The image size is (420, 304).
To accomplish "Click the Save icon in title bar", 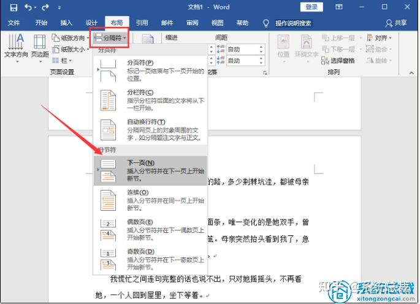I will 13,7.
